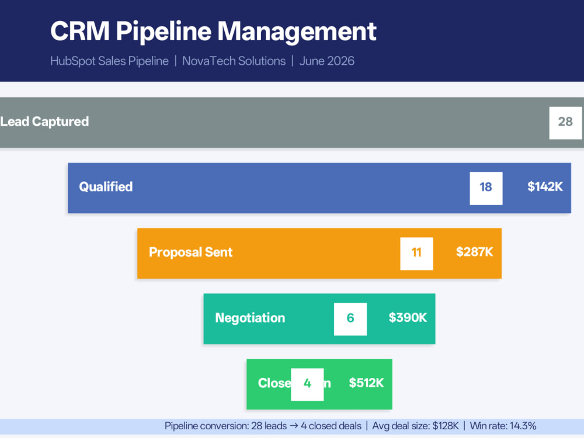This screenshot has height=438, width=584.
Task: Click the June 2026 date text
Action: click(326, 61)
